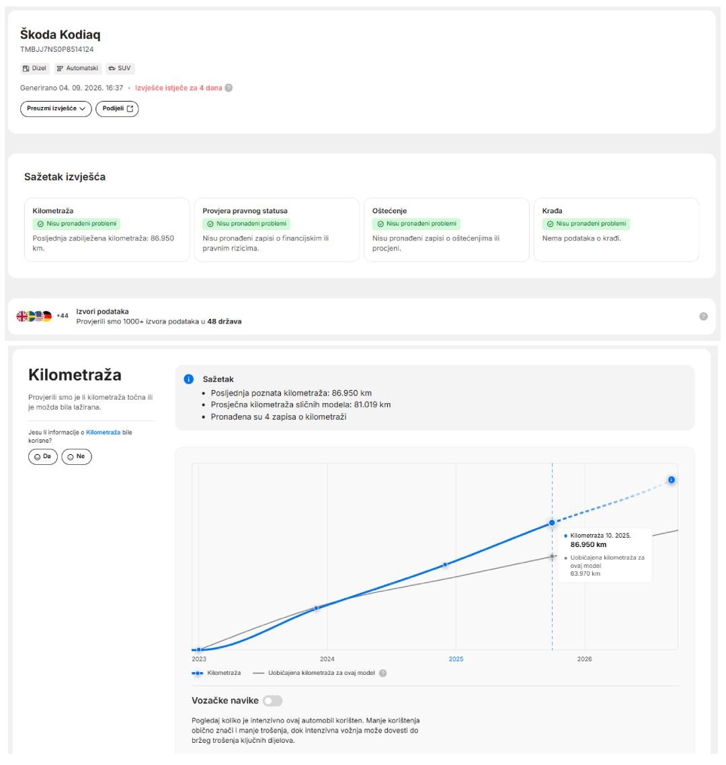Answer Da to the feedback question
This screenshot has width=726, height=765.
[43, 457]
